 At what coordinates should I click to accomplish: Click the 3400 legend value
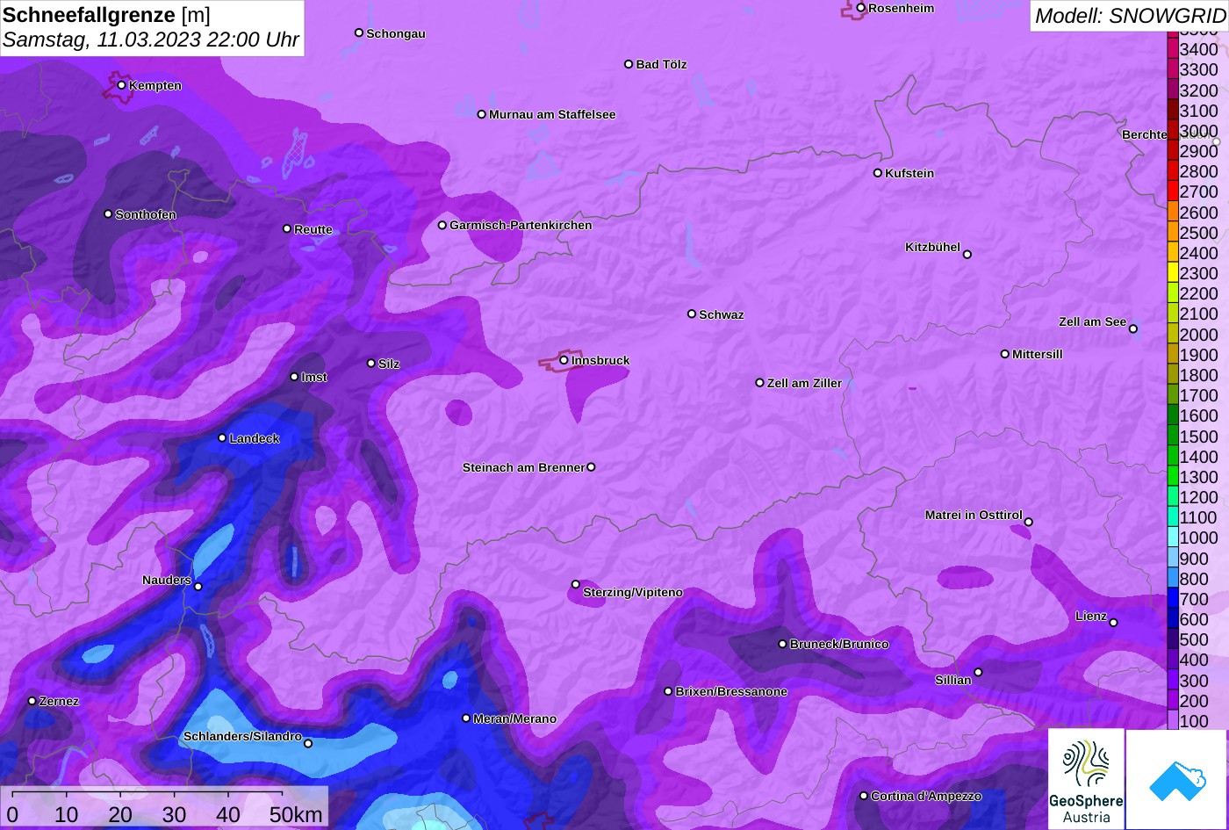pos(1198,49)
